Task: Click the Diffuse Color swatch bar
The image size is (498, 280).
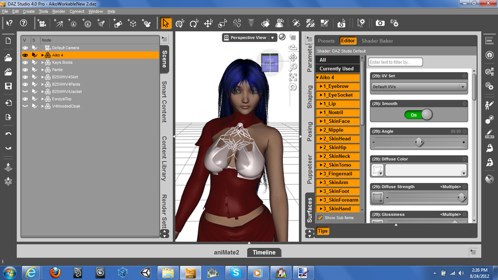Action: pyautogui.click(x=426, y=170)
